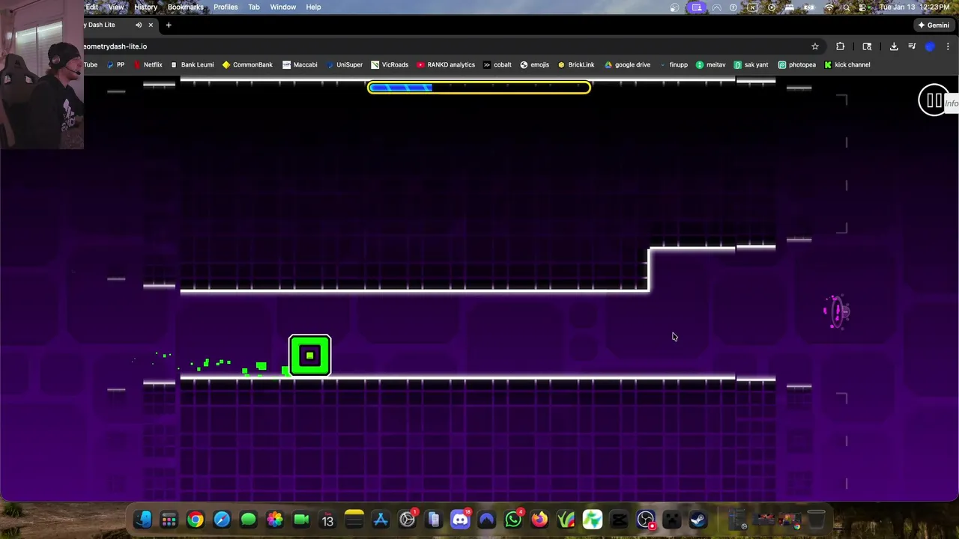The image size is (959, 539).
Task: Open the History menu
Action: (x=145, y=7)
